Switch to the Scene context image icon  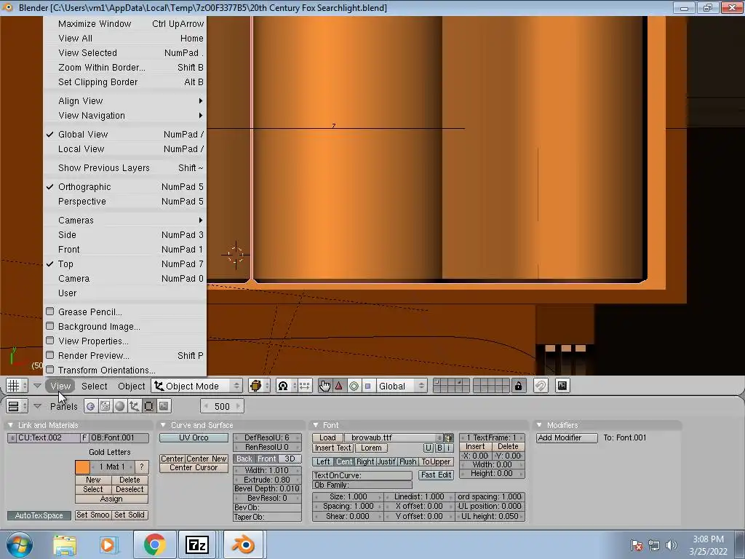pos(164,406)
